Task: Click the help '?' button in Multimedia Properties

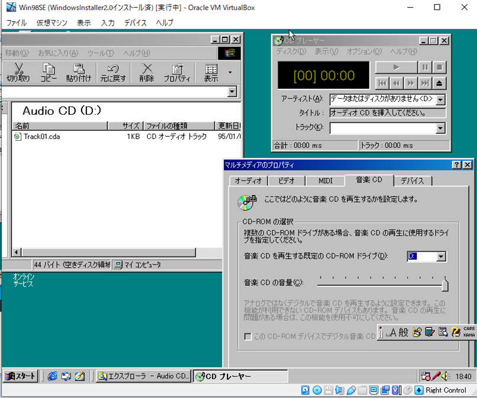Action: point(456,165)
